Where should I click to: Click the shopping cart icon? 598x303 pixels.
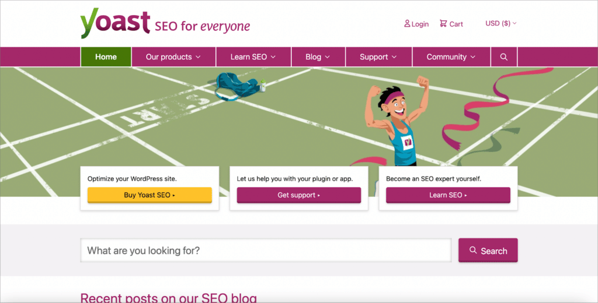click(x=443, y=24)
